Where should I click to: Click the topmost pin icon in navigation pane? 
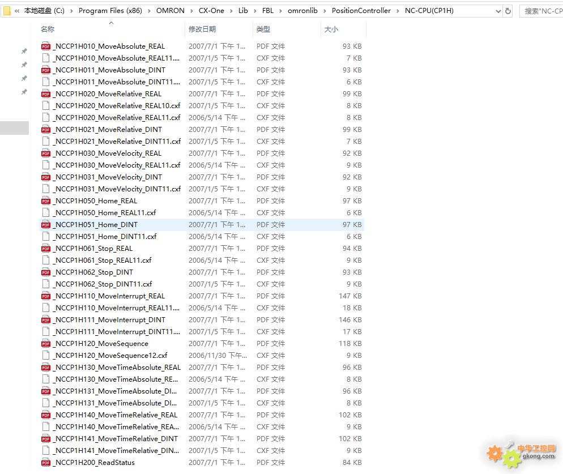(24, 51)
